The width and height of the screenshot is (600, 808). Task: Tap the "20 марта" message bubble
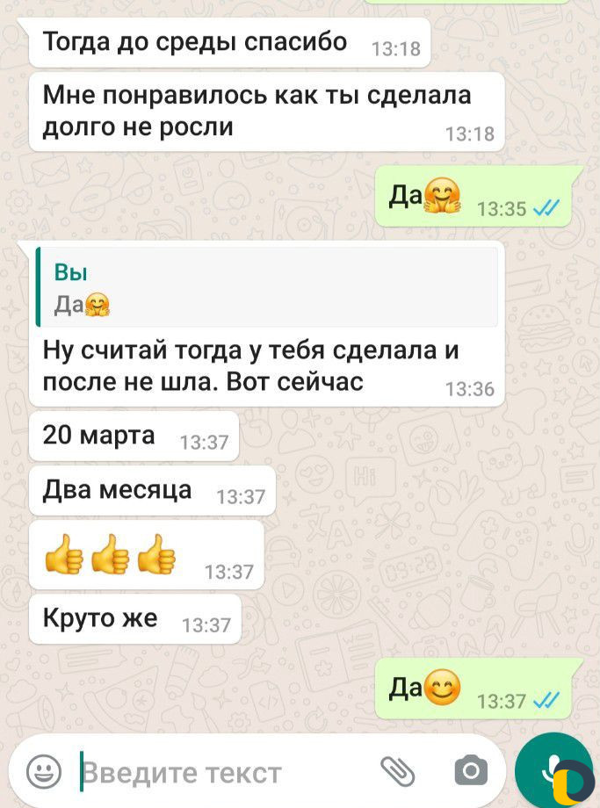click(134, 436)
